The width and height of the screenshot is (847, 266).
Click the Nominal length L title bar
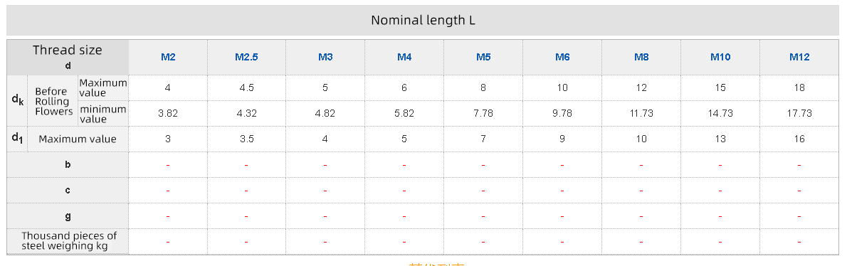point(423,21)
